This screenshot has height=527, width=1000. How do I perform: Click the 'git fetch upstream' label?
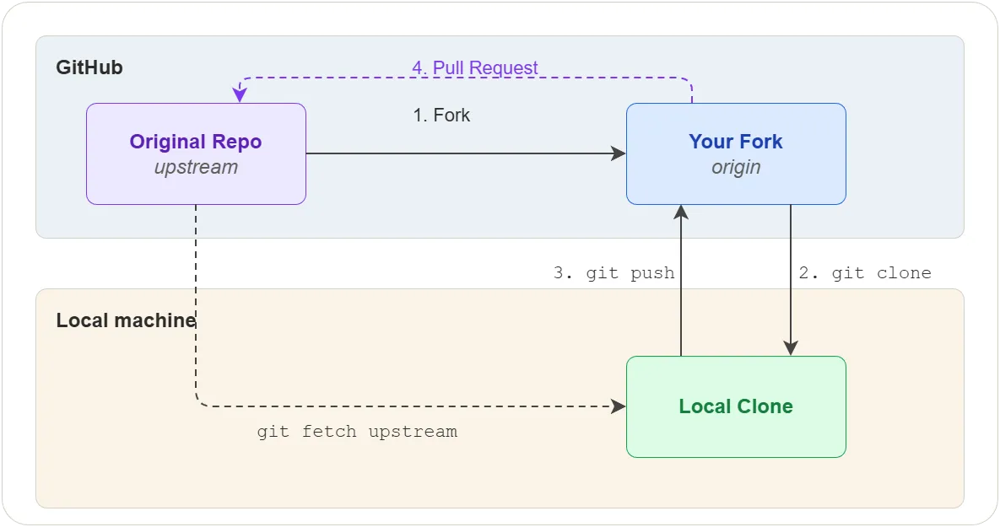(x=357, y=432)
